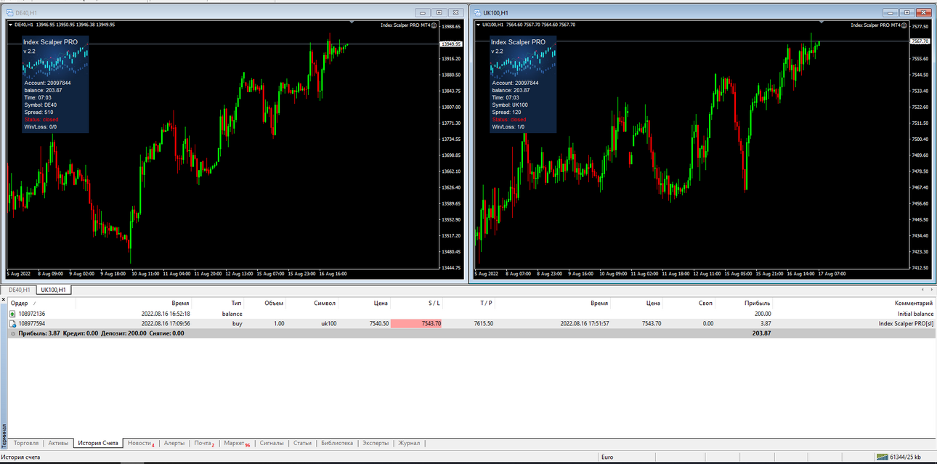Open the Эксперты terminal tab
This screenshot has height=464, width=937.
click(376, 443)
